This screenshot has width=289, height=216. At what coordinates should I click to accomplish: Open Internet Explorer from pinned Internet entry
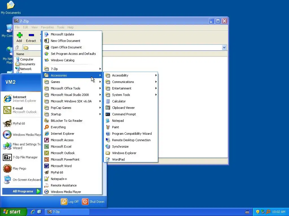click(21, 99)
